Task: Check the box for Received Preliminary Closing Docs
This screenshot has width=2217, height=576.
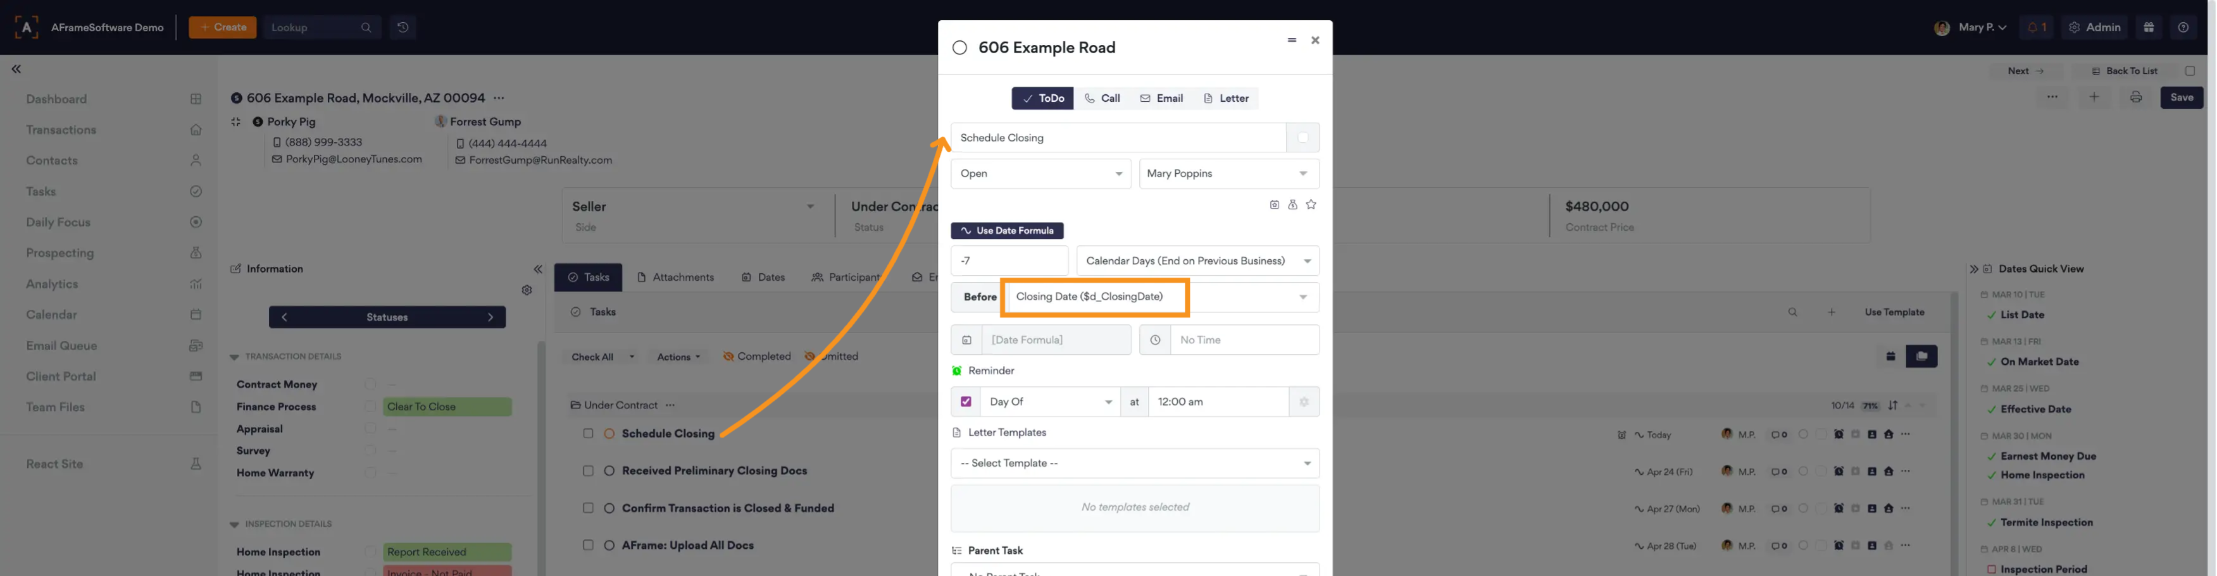Action: (x=589, y=471)
